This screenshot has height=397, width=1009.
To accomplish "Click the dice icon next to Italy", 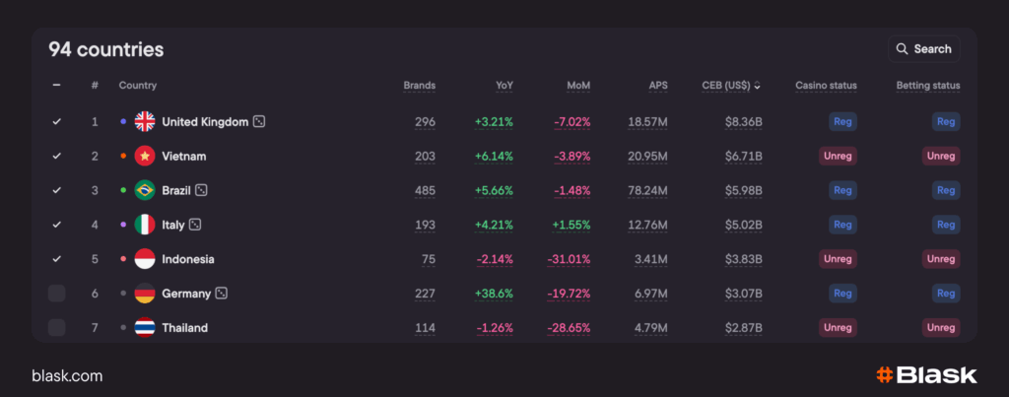I will (x=195, y=225).
